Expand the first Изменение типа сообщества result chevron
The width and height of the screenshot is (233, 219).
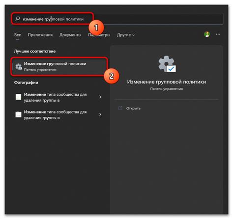point(100,97)
